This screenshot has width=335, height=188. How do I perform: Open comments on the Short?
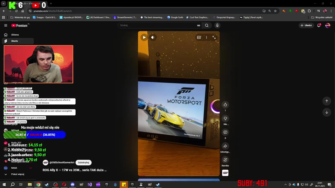(x=225, y=132)
